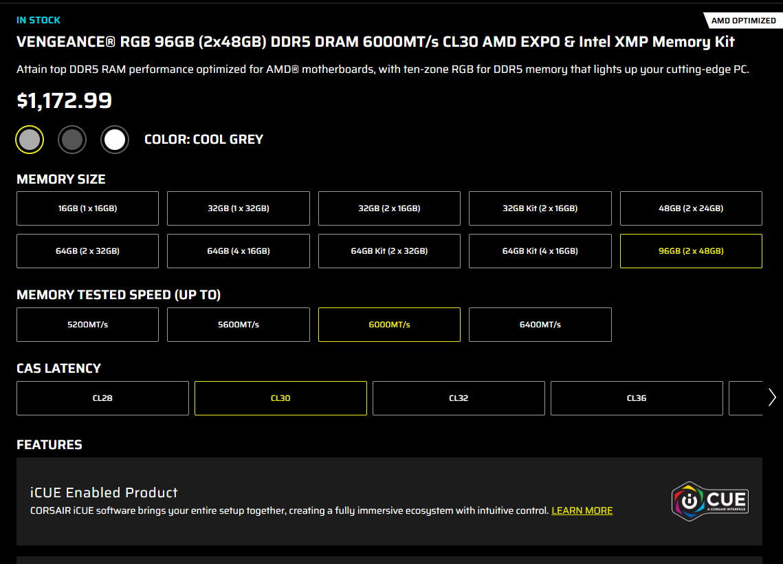
Task: Select 96GB (2 x 48GB) memory size
Action: tap(690, 251)
